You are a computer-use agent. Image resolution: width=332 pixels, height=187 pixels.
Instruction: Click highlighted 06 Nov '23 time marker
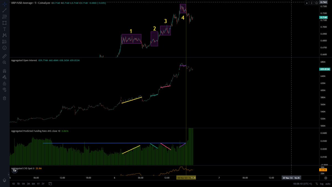pyautogui.click(x=186, y=178)
